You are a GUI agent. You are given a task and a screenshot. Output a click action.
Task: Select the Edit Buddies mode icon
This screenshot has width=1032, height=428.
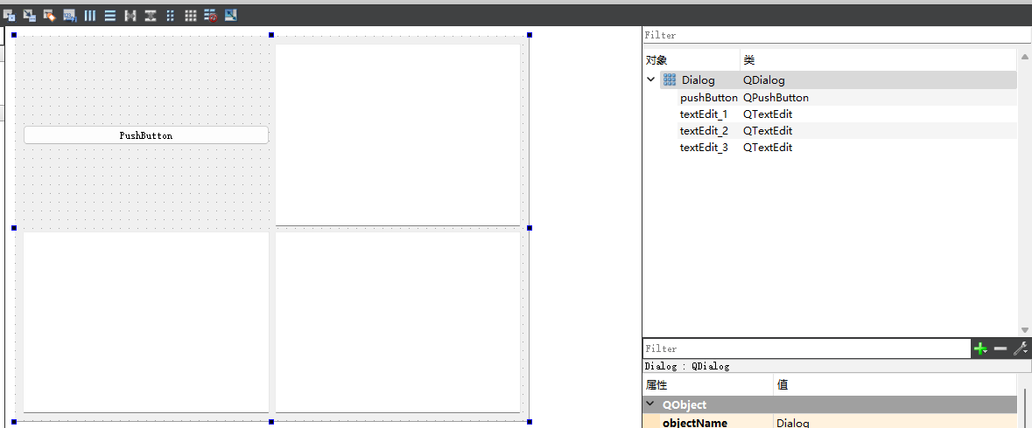[x=49, y=15]
